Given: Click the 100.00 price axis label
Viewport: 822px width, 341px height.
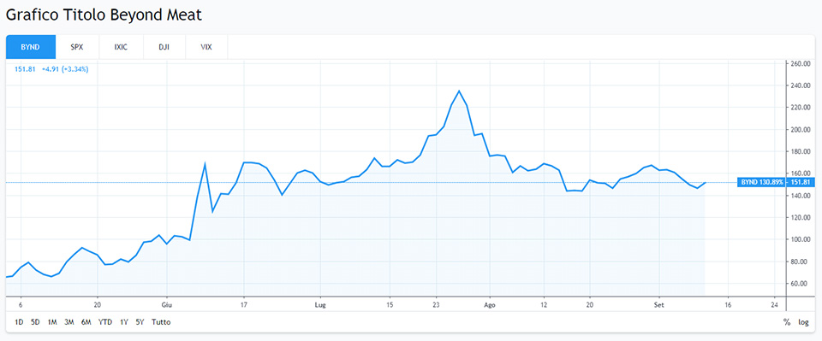Looking at the screenshot, I should tap(801, 239).
